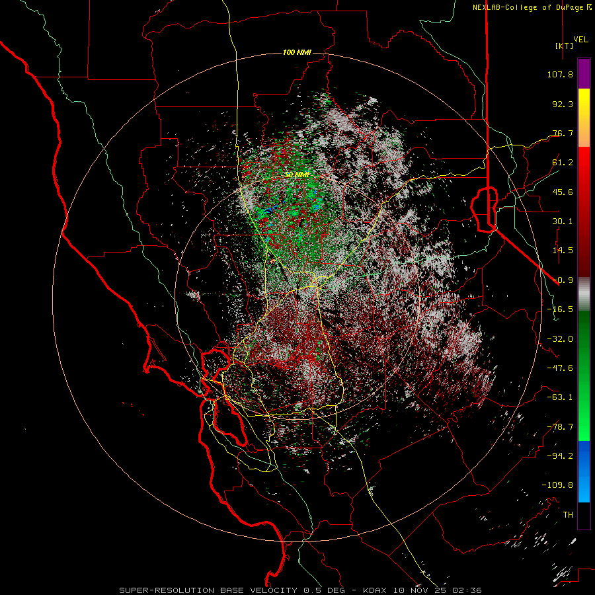This screenshot has height=595, width=595.
Task: Click the 107.8 velocity scale value
Action: 560,74
